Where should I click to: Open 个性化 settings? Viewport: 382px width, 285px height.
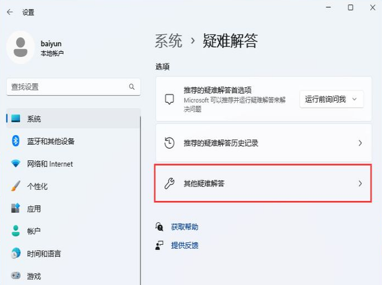click(x=73, y=186)
